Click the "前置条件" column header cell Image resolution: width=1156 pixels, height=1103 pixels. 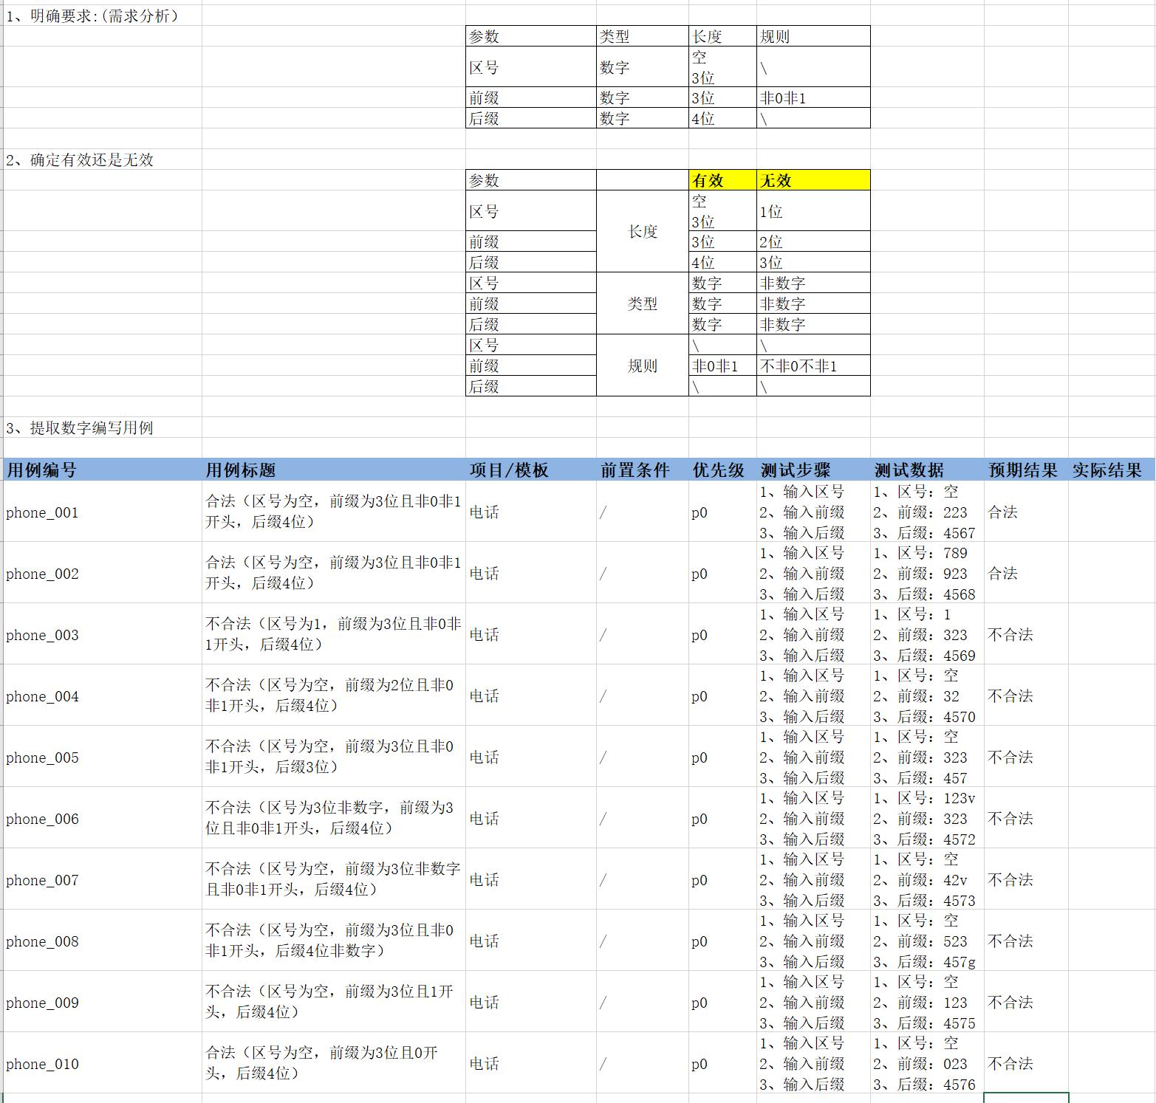coord(642,470)
